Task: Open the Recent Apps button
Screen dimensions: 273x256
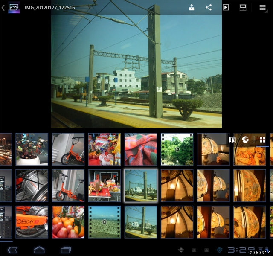Action: point(66,250)
